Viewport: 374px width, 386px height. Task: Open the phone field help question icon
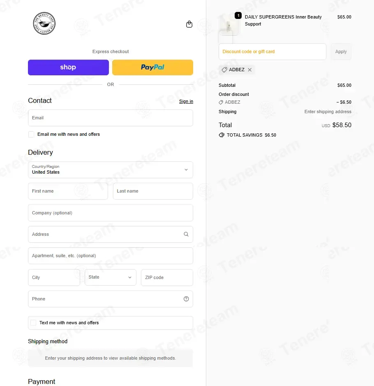[186, 299]
